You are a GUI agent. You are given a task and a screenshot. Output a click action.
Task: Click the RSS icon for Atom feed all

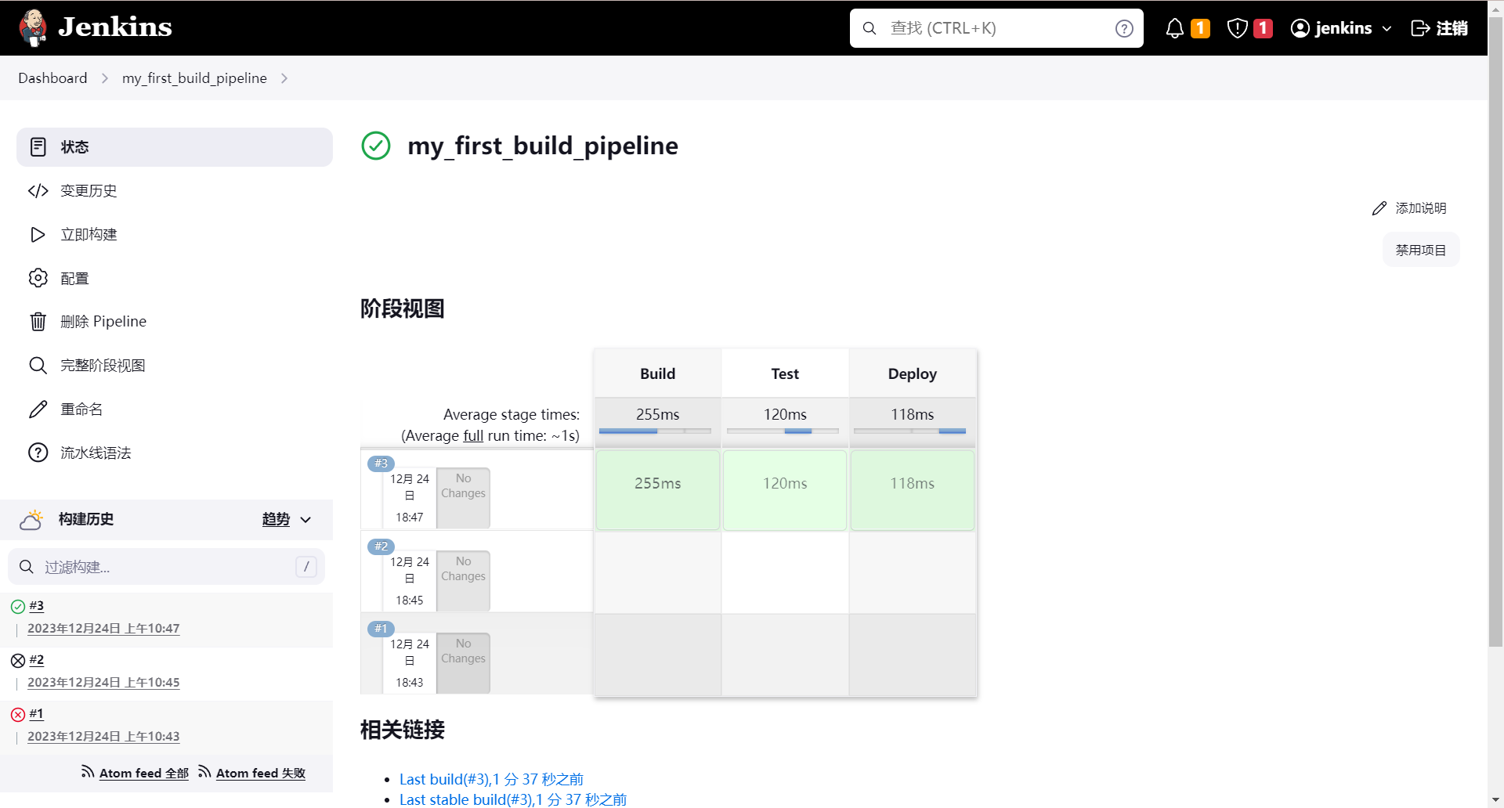[x=88, y=772]
